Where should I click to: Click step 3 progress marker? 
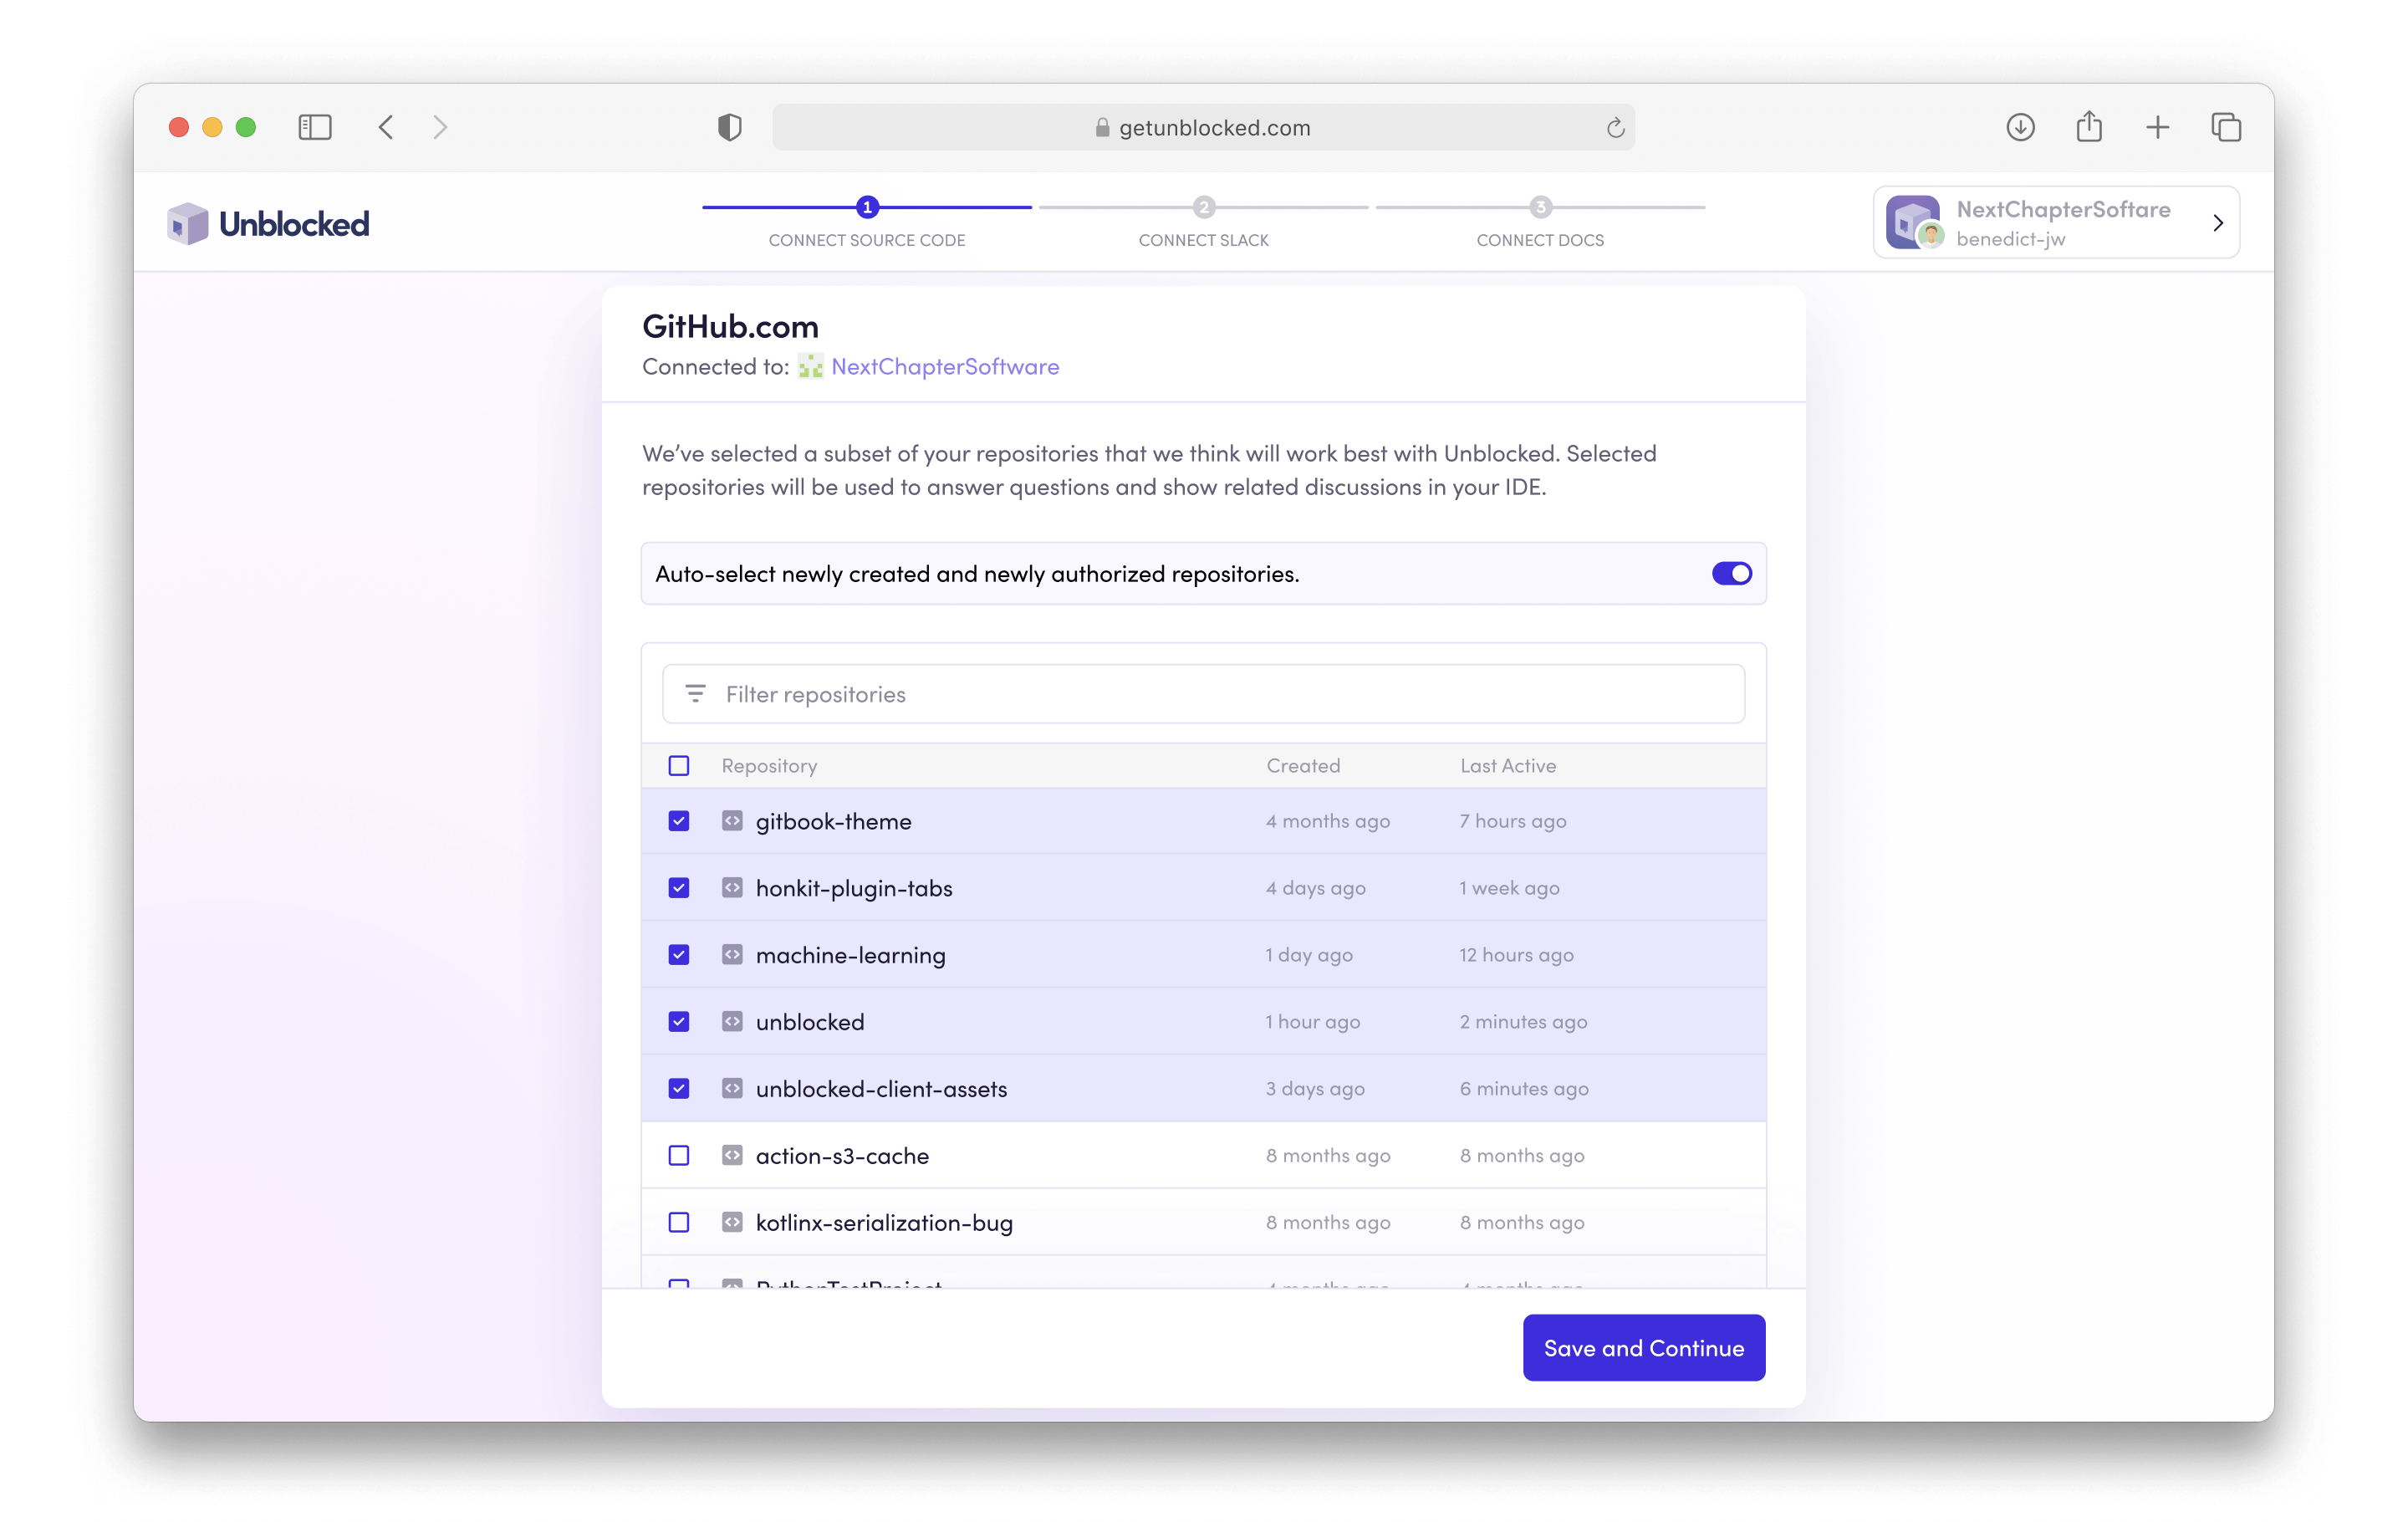coord(1541,207)
